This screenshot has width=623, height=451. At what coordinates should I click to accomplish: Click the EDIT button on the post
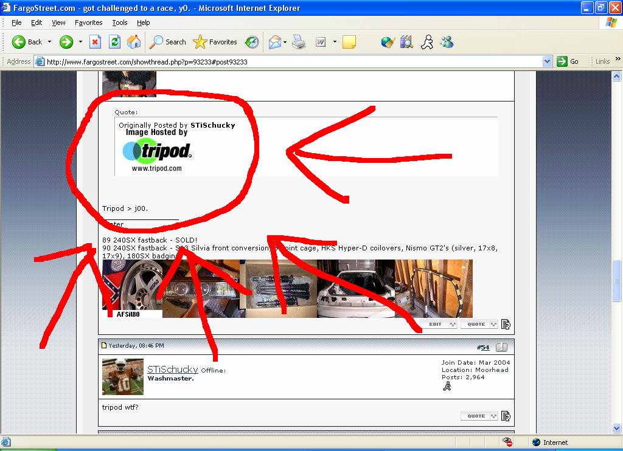click(x=439, y=325)
